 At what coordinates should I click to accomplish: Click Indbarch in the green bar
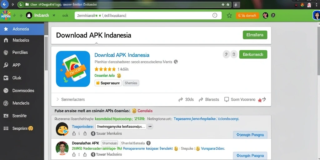click(x=42, y=16)
